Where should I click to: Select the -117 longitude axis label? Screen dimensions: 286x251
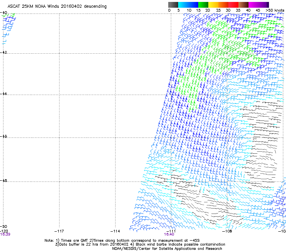(x=59, y=231)
